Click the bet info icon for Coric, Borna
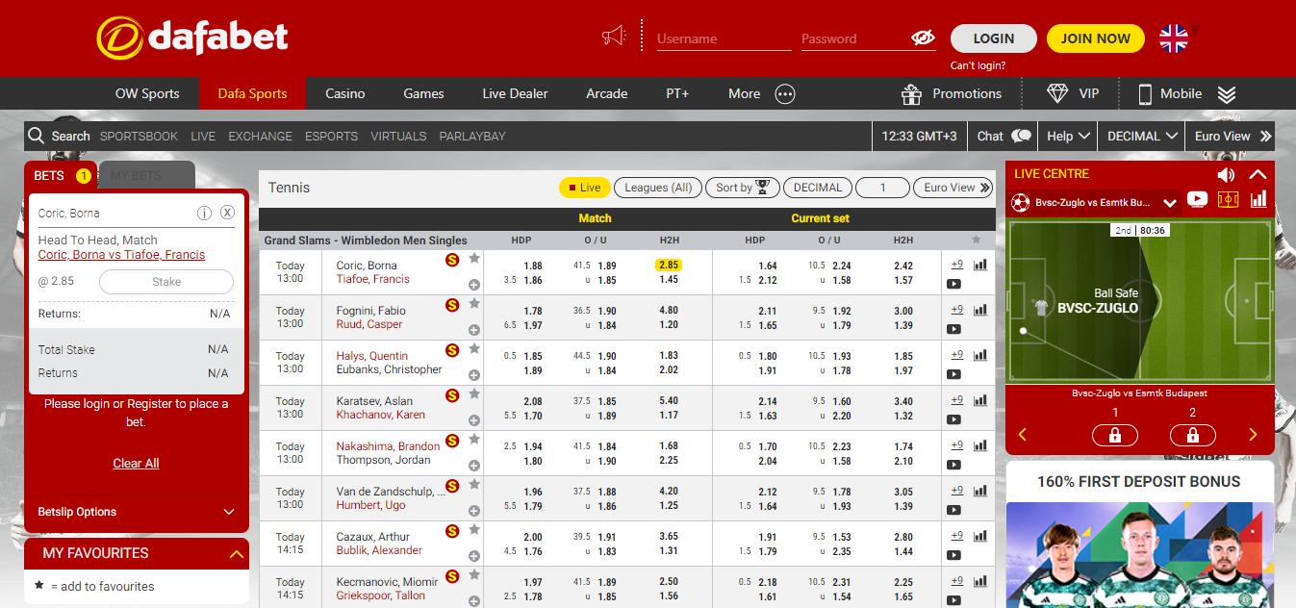Image resolution: width=1296 pixels, height=608 pixels. 204,213
